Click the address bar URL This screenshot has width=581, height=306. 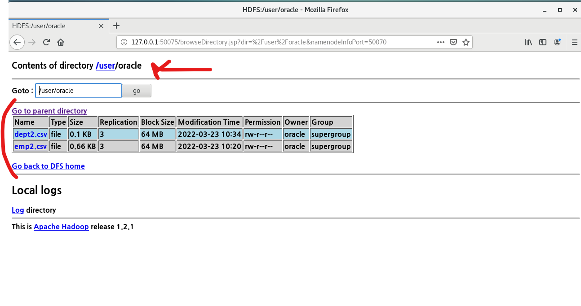pos(258,42)
